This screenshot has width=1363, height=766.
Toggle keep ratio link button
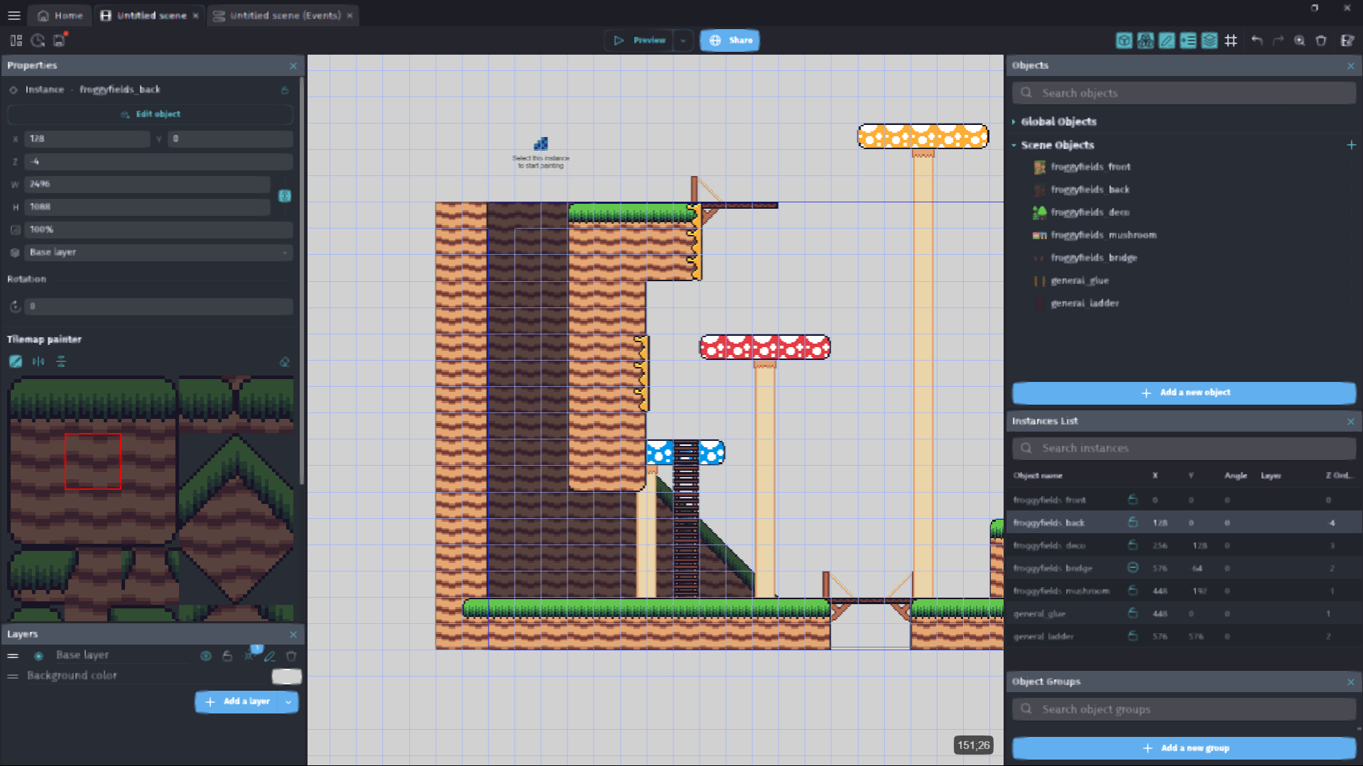click(x=285, y=196)
